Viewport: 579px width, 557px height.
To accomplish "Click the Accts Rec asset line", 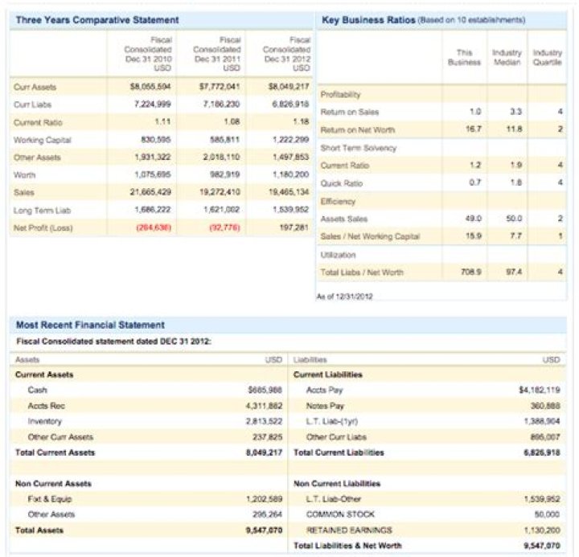I will 46,406.
